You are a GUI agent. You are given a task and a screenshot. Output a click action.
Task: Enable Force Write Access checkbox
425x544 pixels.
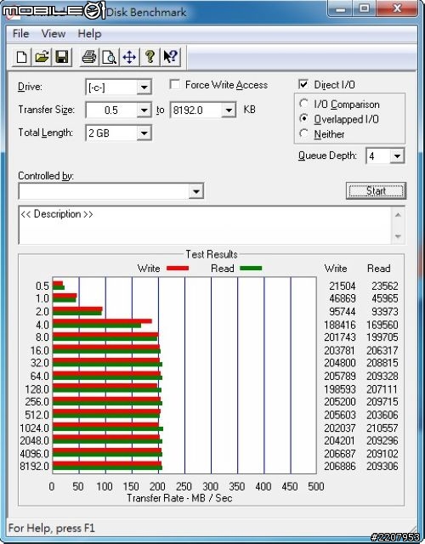coord(175,84)
